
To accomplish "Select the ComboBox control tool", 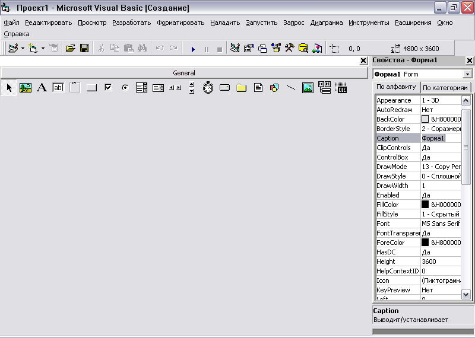I will (x=141, y=88).
